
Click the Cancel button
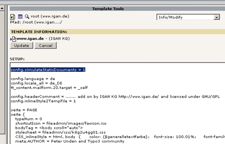pyautogui.click(x=45, y=46)
